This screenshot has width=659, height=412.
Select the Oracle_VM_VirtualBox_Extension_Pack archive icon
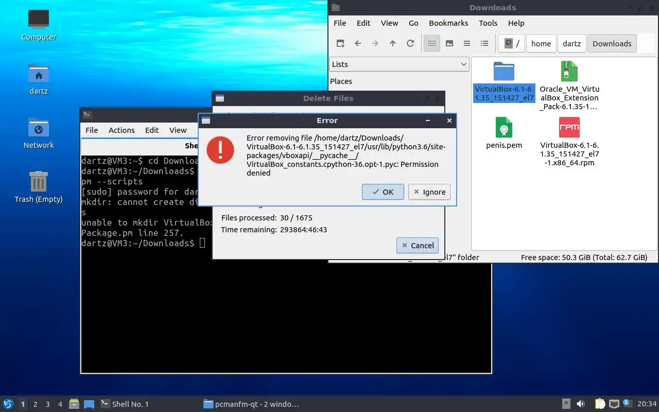[569, 71]
